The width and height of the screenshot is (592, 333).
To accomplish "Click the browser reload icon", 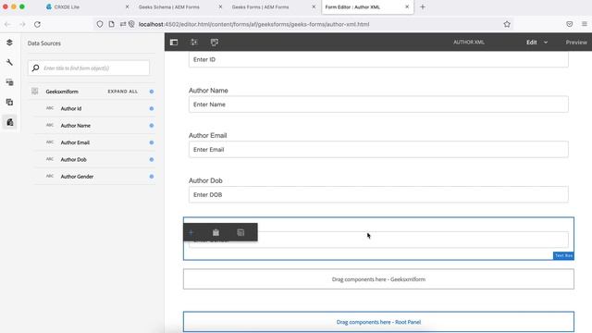I will click(x=37, y=24).
